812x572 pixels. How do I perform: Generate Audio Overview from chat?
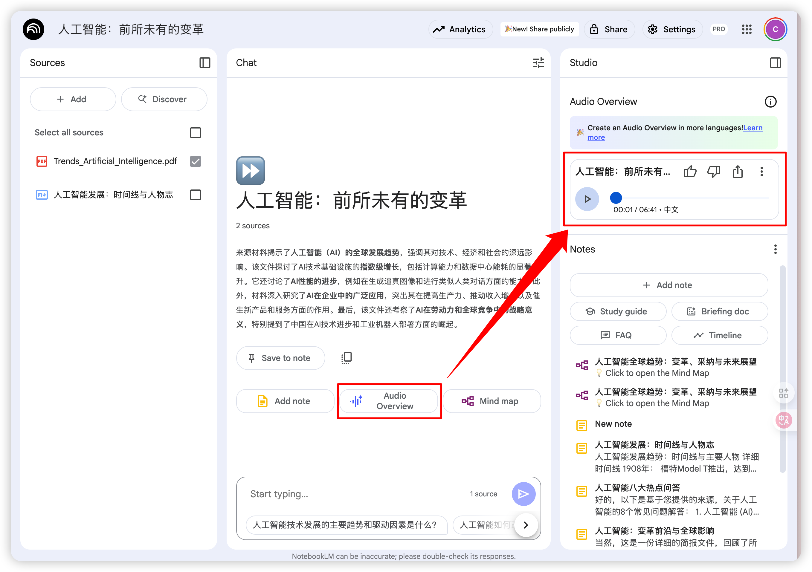coord(388,401)
